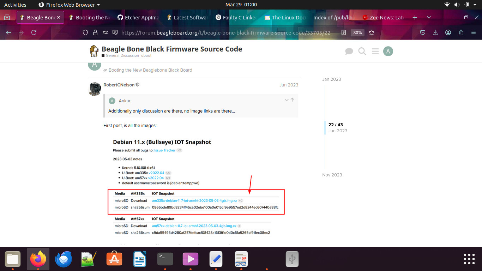Open Terminal from the dock

(165, 259)
